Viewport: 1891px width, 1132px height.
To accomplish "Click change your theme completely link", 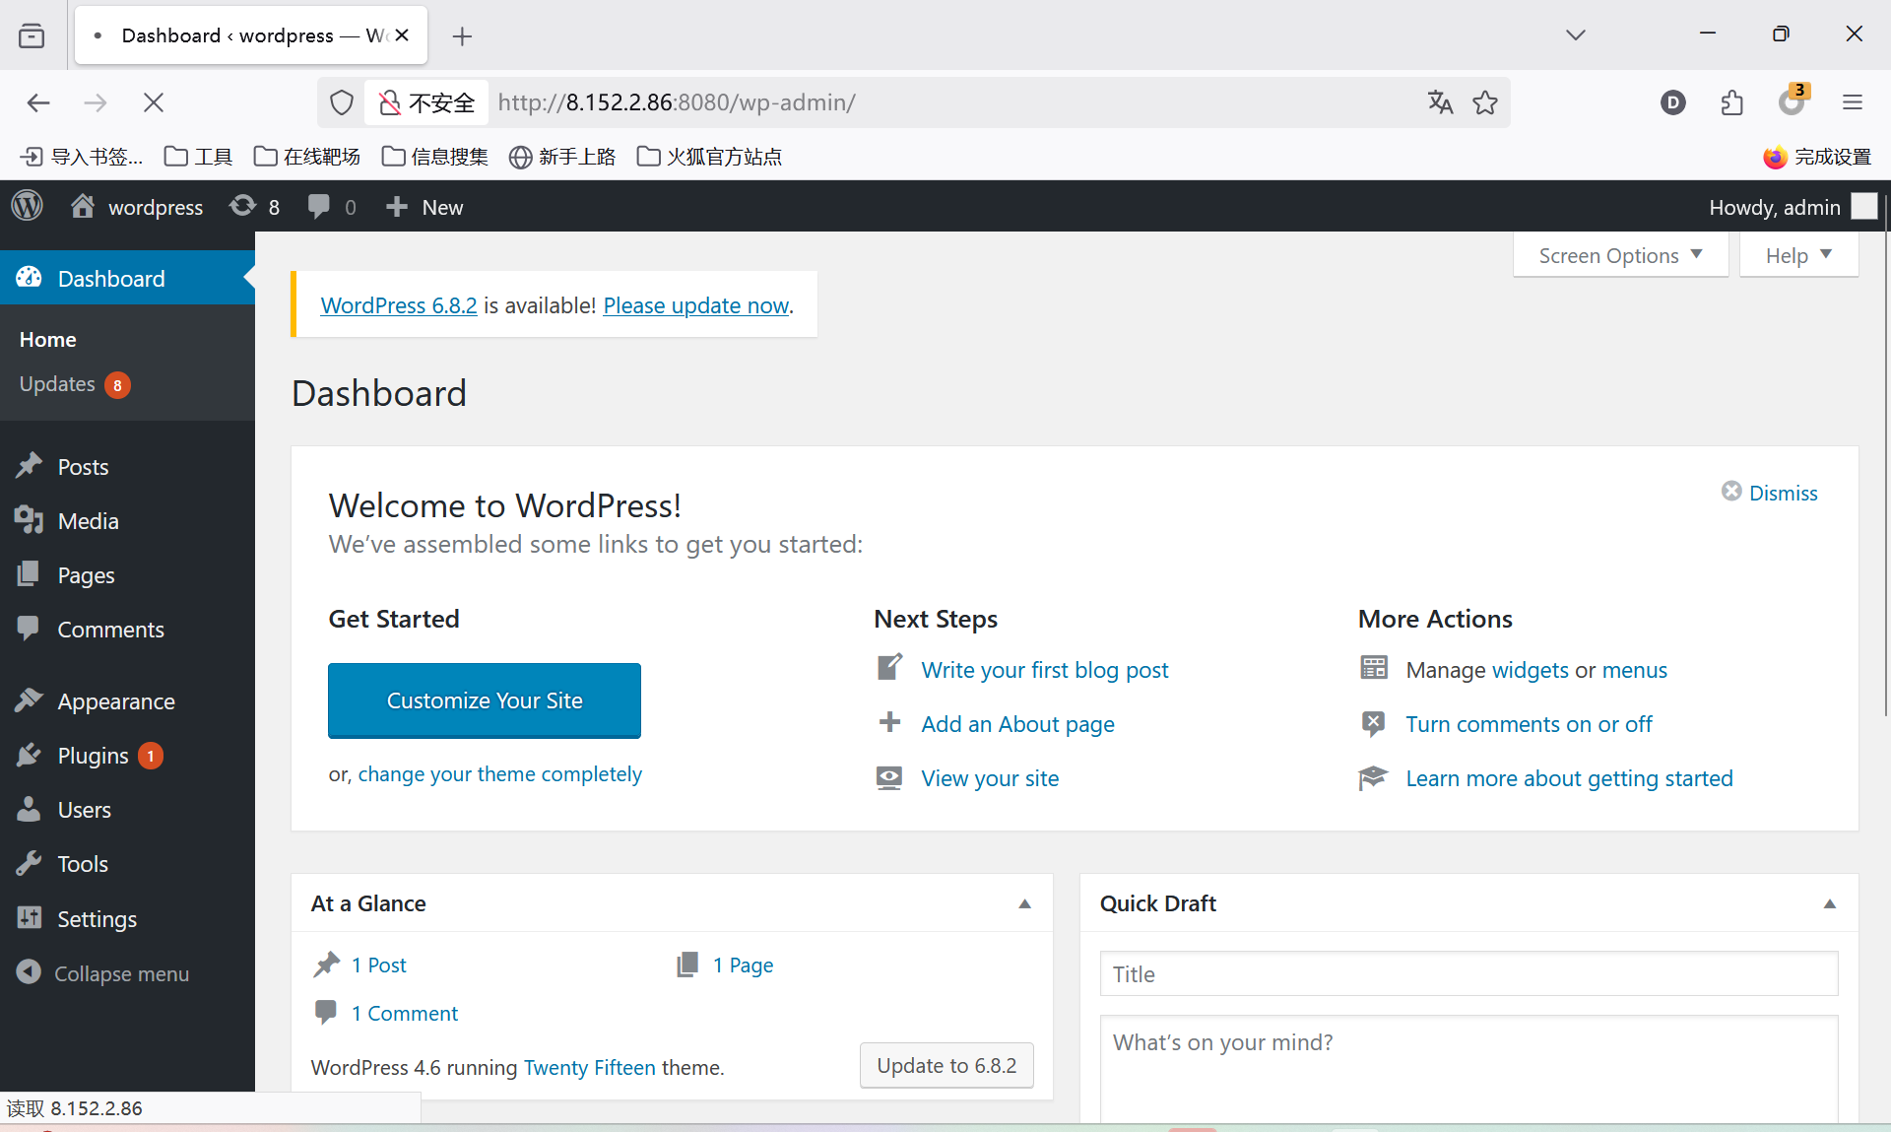I will pos(499,774).
